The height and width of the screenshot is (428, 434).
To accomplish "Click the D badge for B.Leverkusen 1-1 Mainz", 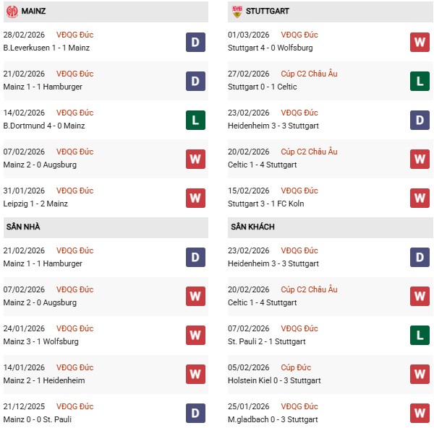I will tap(195, 43).
